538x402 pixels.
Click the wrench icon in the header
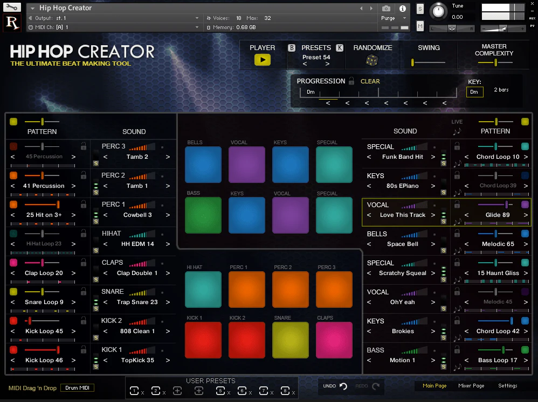tap(12, 8)
